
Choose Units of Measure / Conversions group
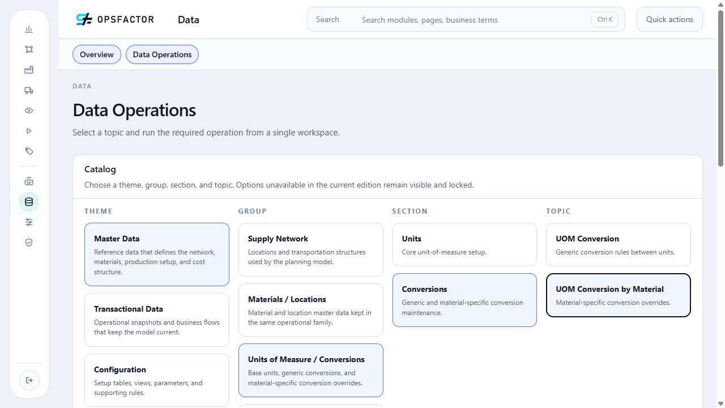pyautogui.click(x=311, y=371)
